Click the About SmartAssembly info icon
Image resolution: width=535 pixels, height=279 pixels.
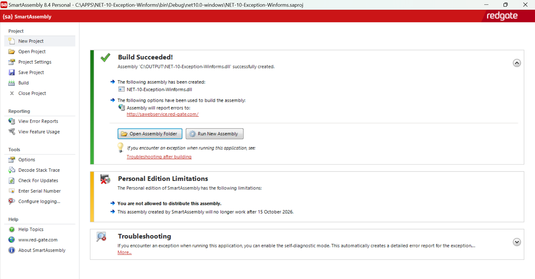(x=11, y=250)
